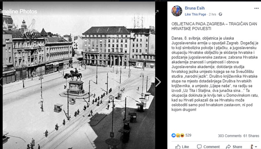Viewport: 261px width, 149px height.
Task: Click the blue thumbs-up reaction icon
Action: click(x=174, y=135)
